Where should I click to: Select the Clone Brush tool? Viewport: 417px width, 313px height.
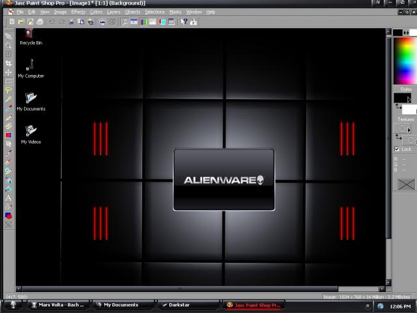pyautogui.click(x=8, y=126)
